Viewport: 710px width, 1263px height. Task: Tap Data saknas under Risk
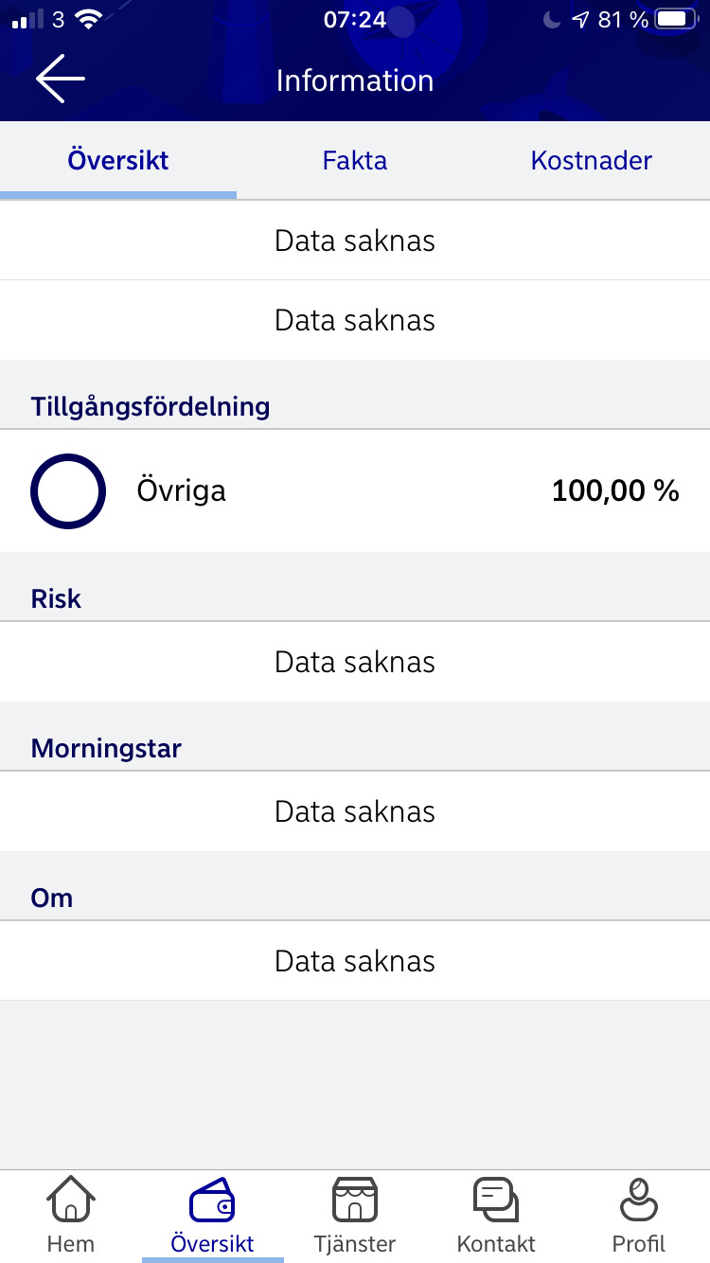click(355, 662)
